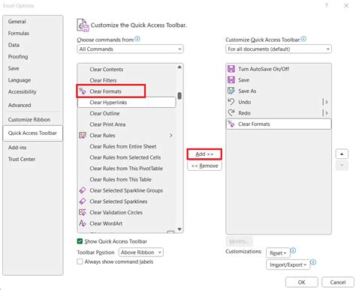The width and height of the screenshot is (356, 290).
Task: Click the Clear Formats icon in commands list
Action: 83,91
